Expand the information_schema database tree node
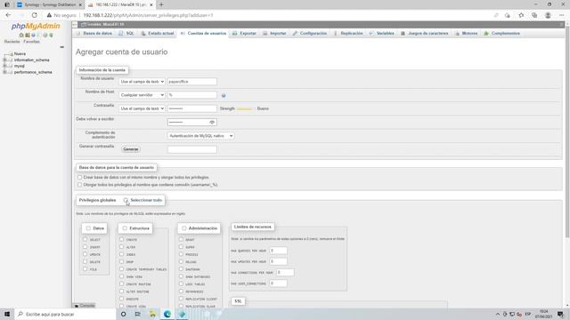The height and width of the screenshot is (320, 570). [5, 60]
